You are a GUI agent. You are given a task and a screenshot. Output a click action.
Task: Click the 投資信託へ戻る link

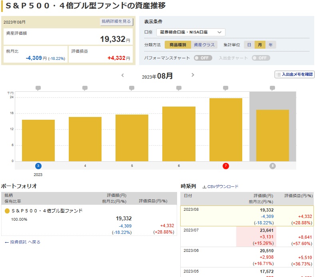click(22, 242)
